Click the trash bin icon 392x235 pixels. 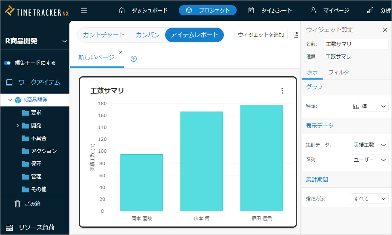17,204
